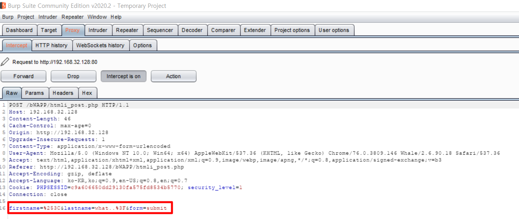Image resolution: width=519 pixels, height=219 pixels.
Task: Open the User options tab
Action: tap(334, 30)
